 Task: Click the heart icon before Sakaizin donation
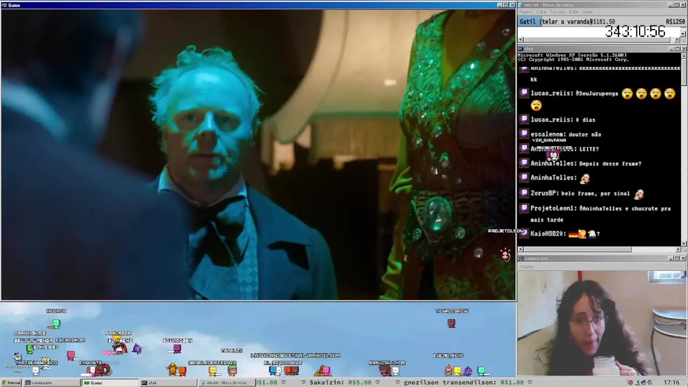304,382
